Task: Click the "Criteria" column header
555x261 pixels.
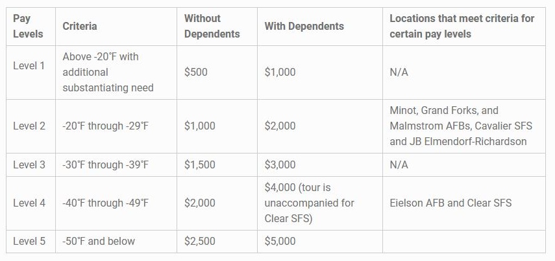Action: pos(80,26)
